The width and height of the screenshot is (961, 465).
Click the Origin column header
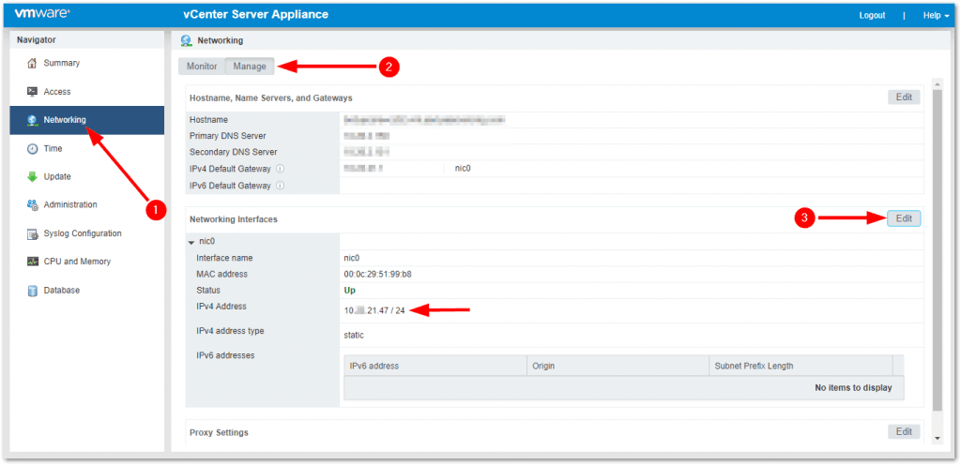pyautogui.click(x=618, y=366)
